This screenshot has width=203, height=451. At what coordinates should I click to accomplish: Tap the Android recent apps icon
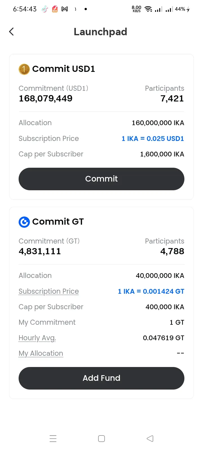[53, 439]
